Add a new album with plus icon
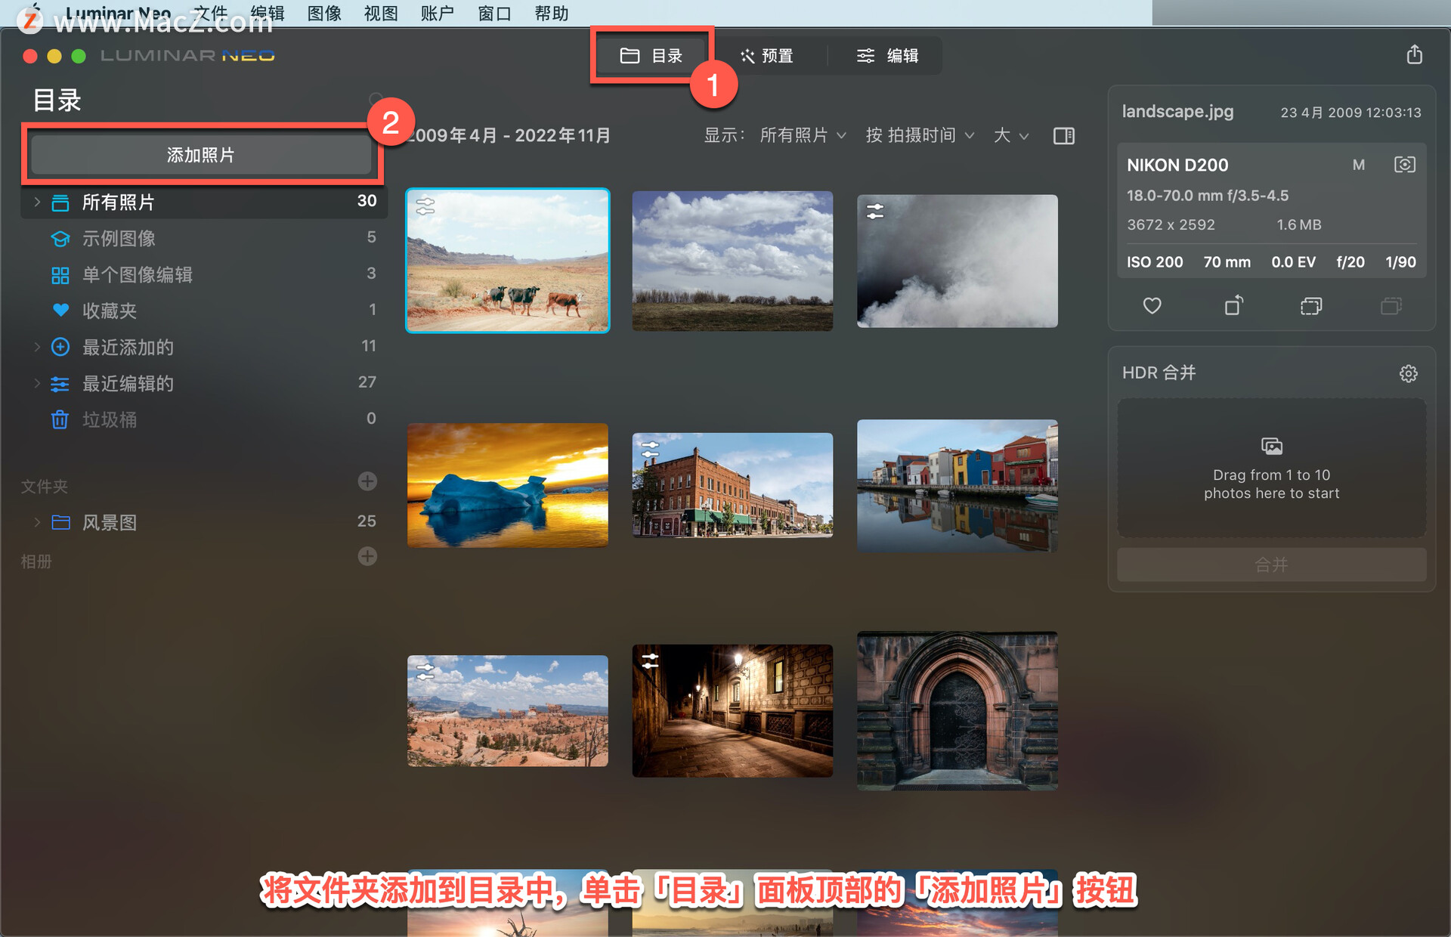 [367, 557]
